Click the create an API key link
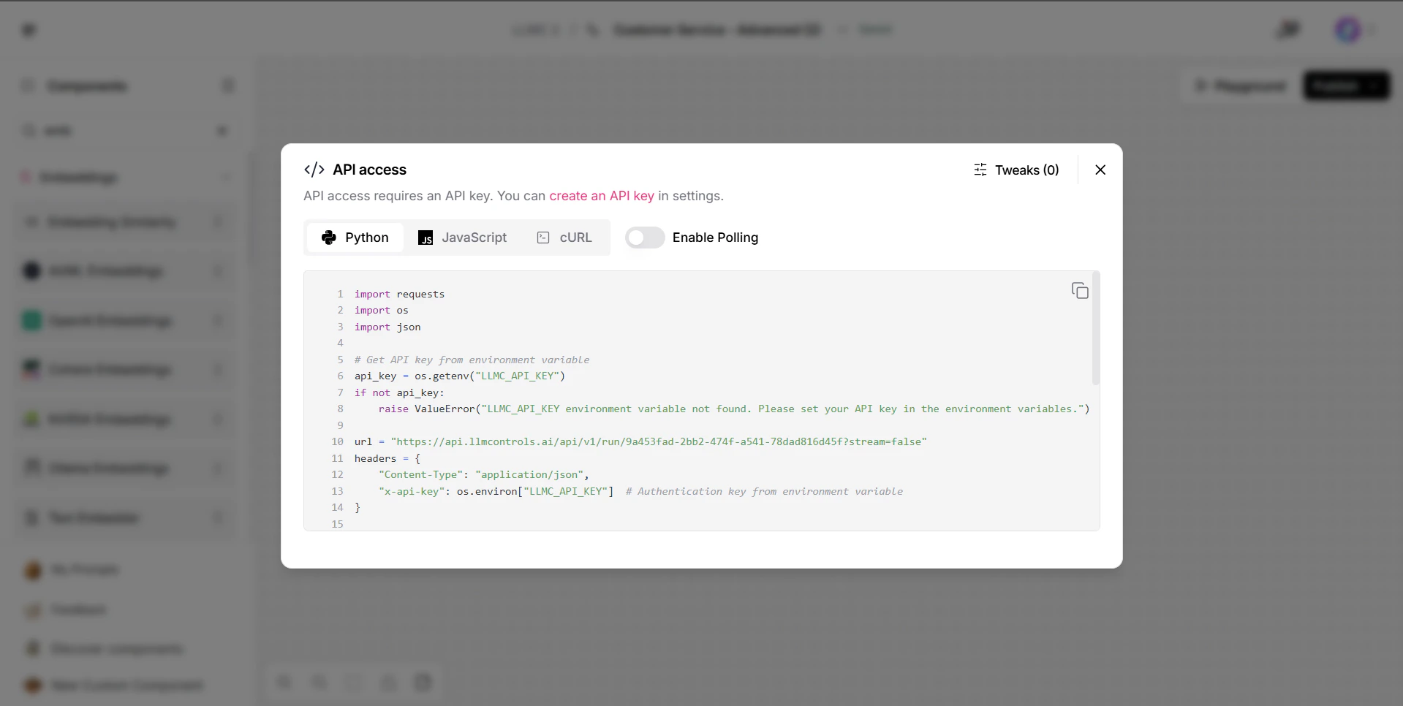The height and width of the screenshot is (706, 1403). (602, 196)
